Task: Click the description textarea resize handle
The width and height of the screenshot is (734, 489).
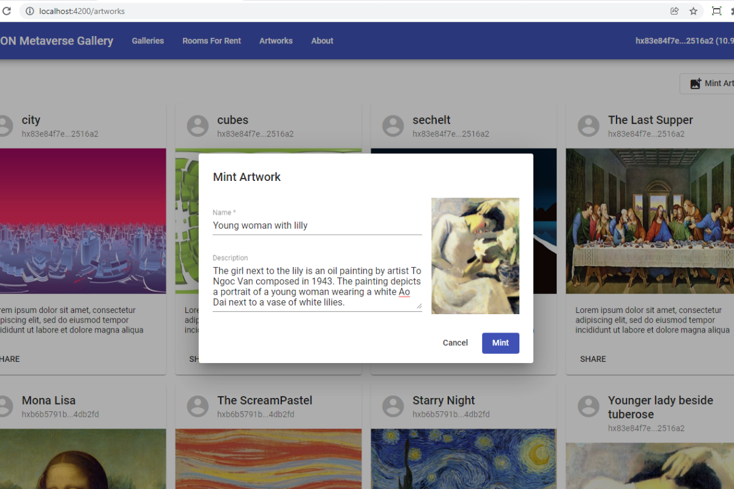Action: 419,306
